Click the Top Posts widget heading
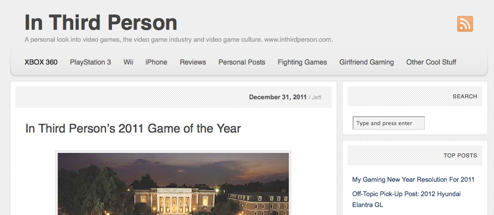Image resolution: width=494 pixels, height=215 pixels. tap(460, 155)
